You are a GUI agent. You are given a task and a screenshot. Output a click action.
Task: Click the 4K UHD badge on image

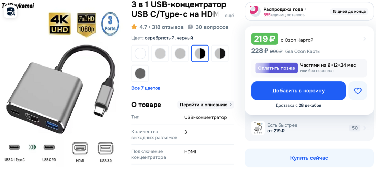(x=60, y=24)
